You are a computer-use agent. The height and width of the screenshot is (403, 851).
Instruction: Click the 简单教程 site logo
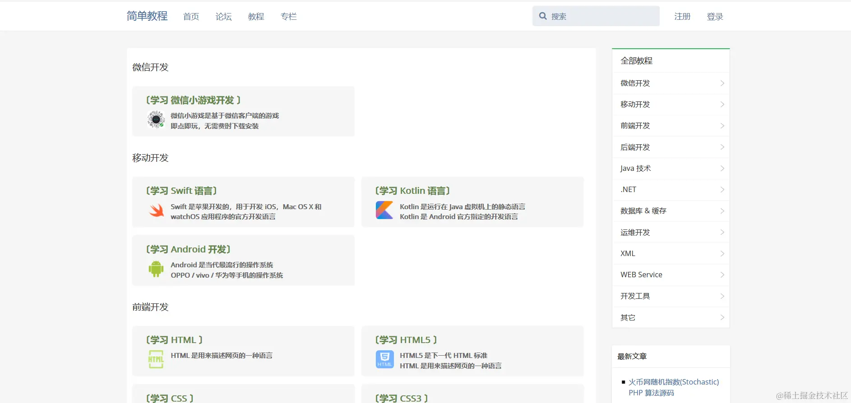click(x=147, y=16)
